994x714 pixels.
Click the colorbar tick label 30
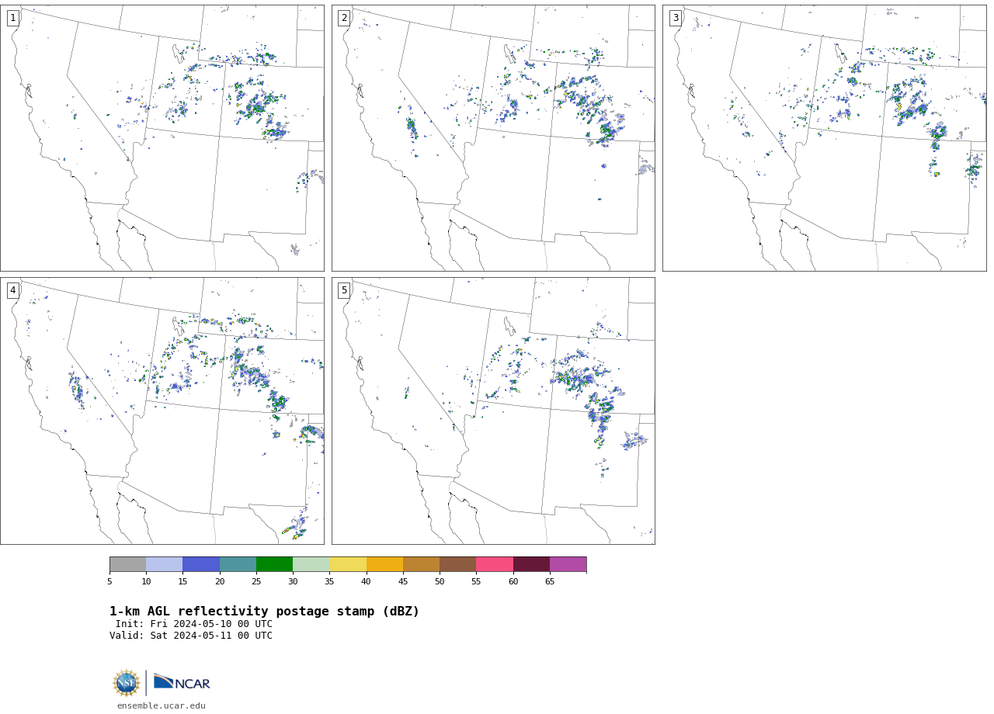click(293, 582)
